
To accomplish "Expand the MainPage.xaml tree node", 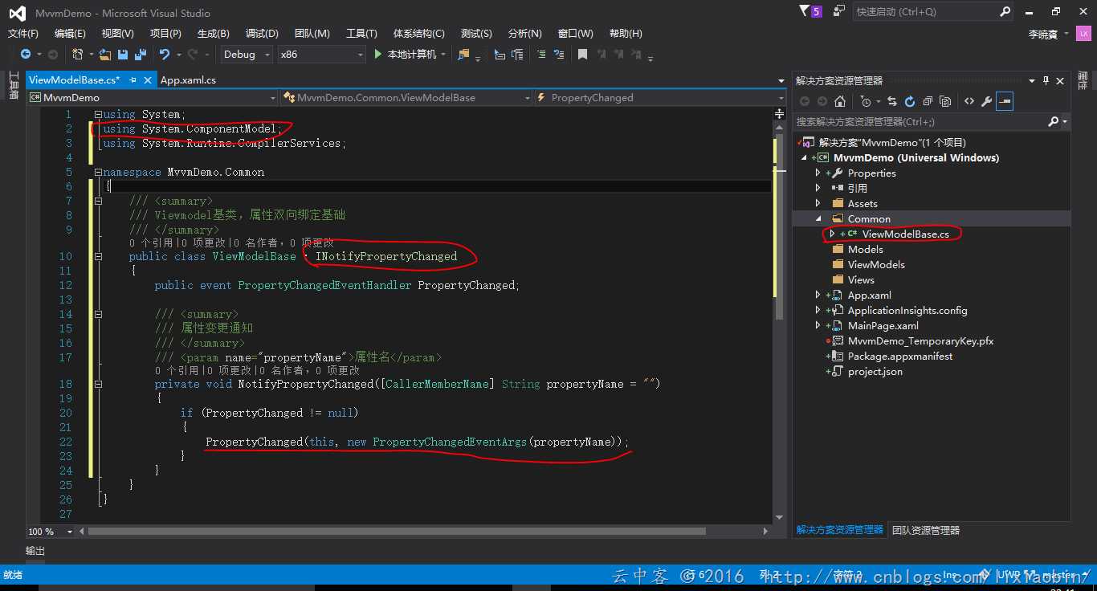I will click(818, 326).
